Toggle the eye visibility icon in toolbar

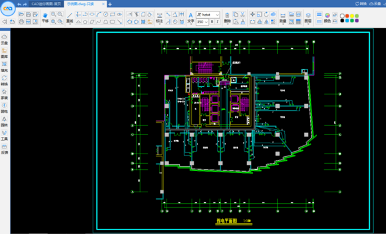[120, 14]
